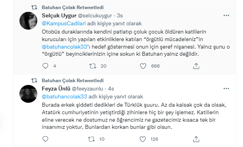Retweet Selçuk Uygur's tweet
This screenshot has height=147, width=243.
pos(93,66)
